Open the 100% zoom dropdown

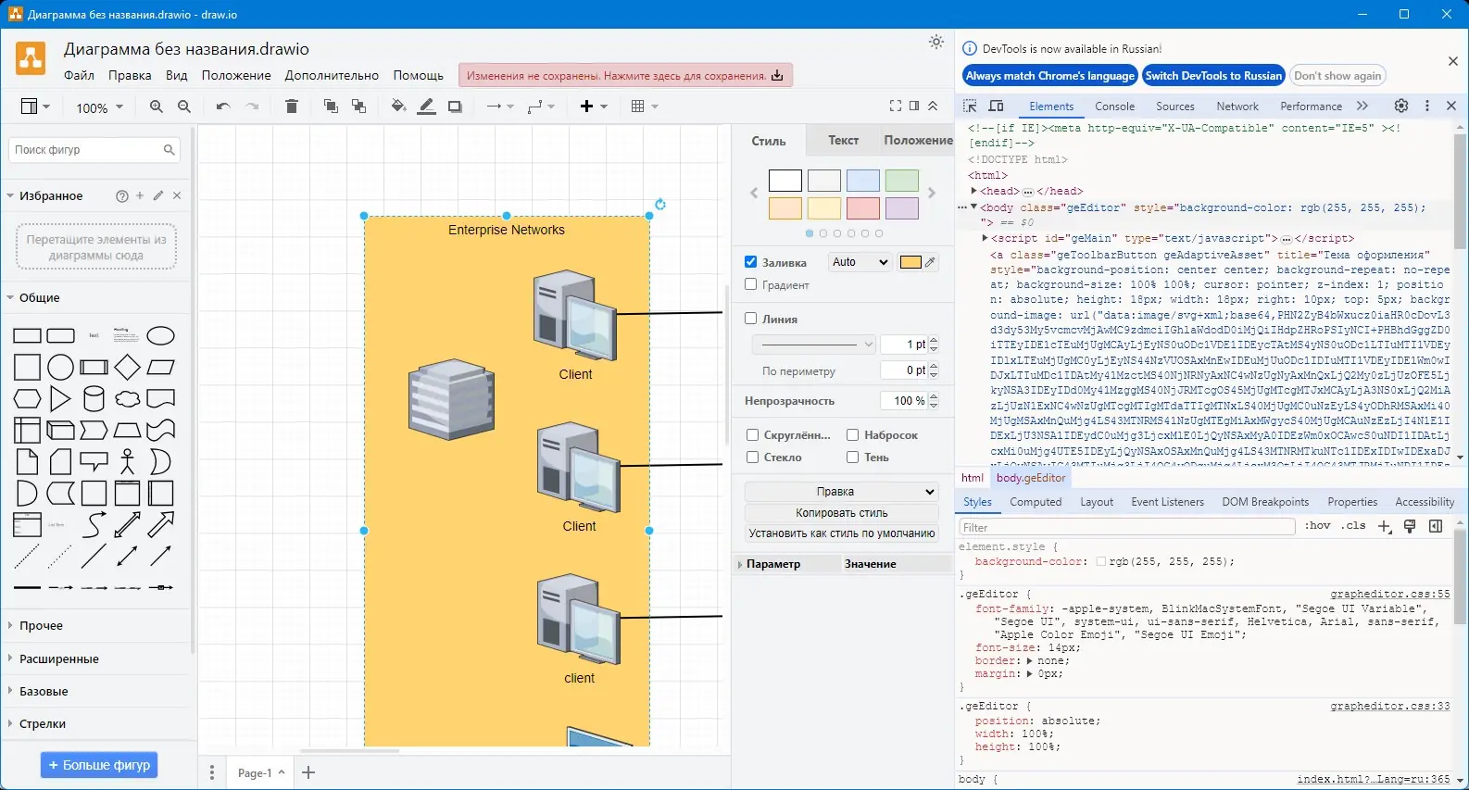point(99,107)
